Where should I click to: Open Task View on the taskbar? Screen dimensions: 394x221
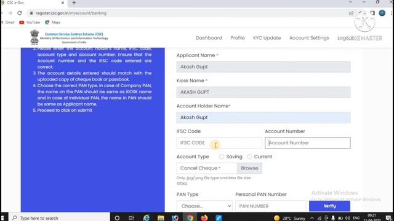coord(131,218)
